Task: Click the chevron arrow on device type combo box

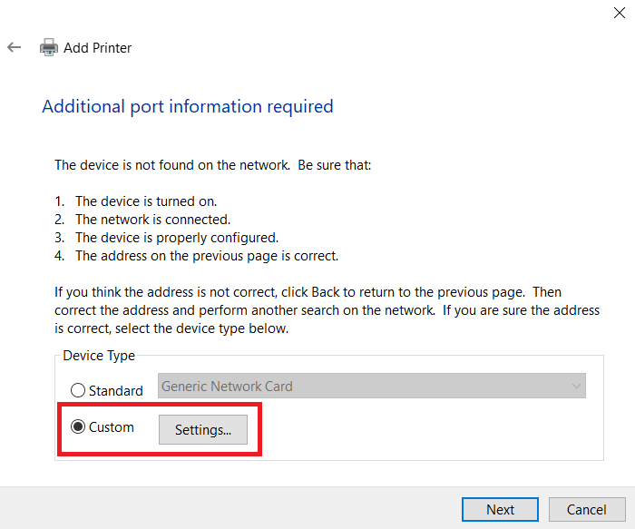Action: [575, 386]
